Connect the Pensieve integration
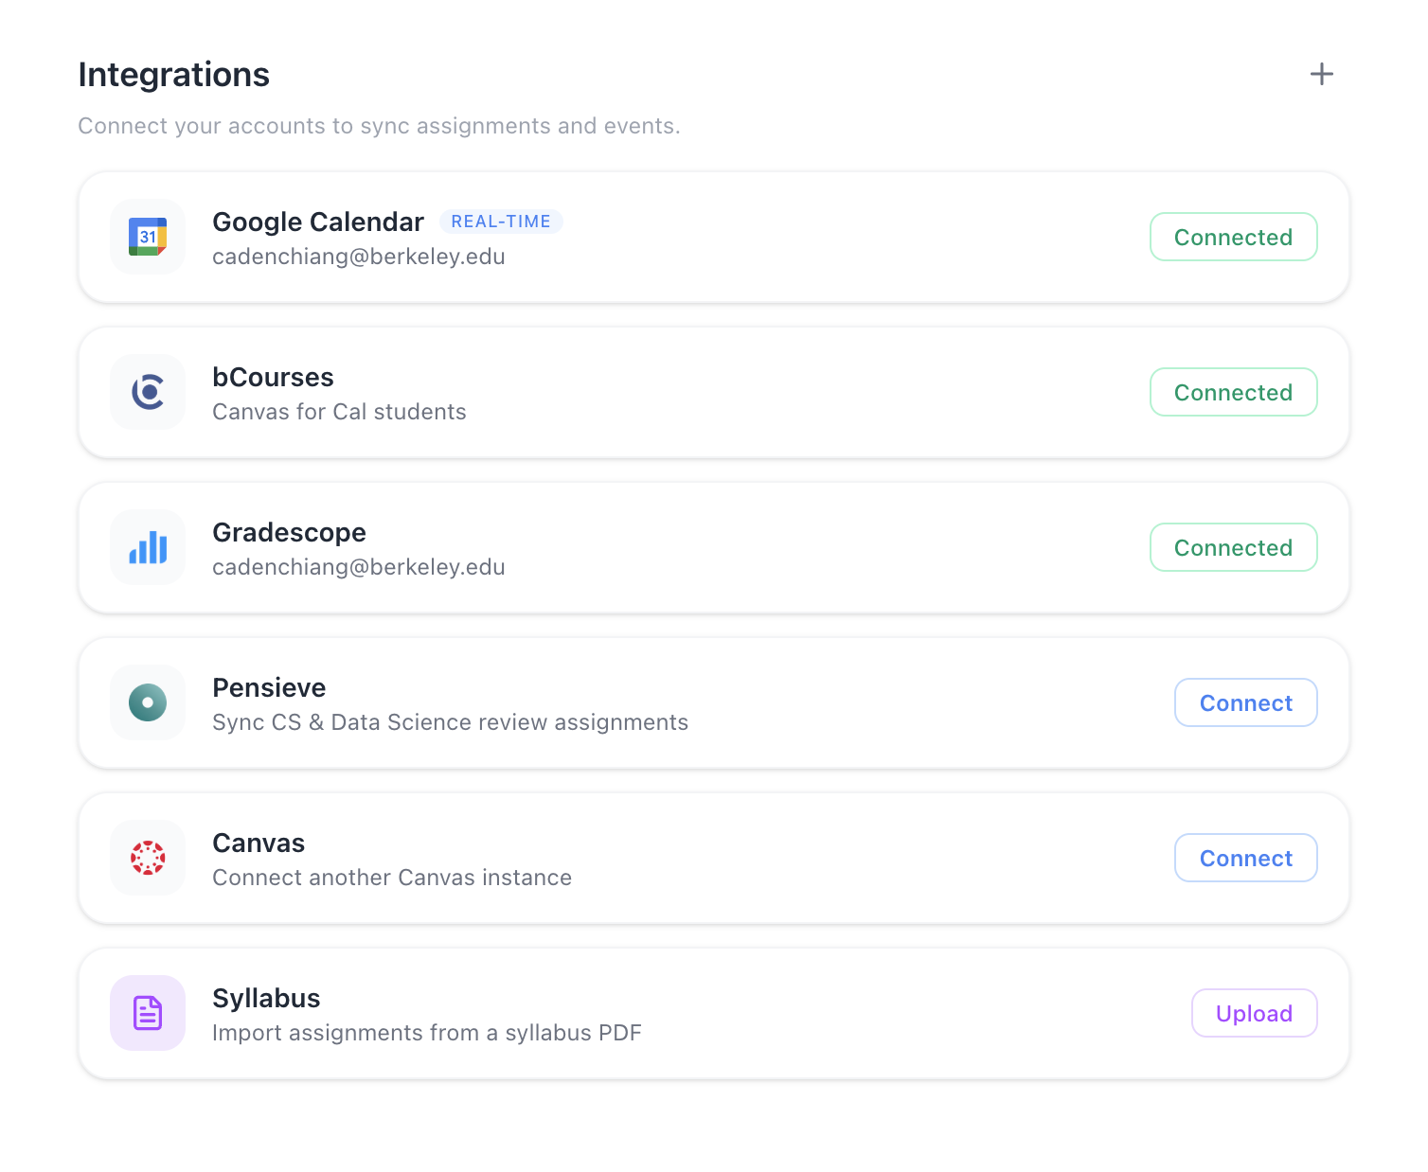Image resolution: width=1428 pixels, height=1172 pixels. tap(1245, 702)
